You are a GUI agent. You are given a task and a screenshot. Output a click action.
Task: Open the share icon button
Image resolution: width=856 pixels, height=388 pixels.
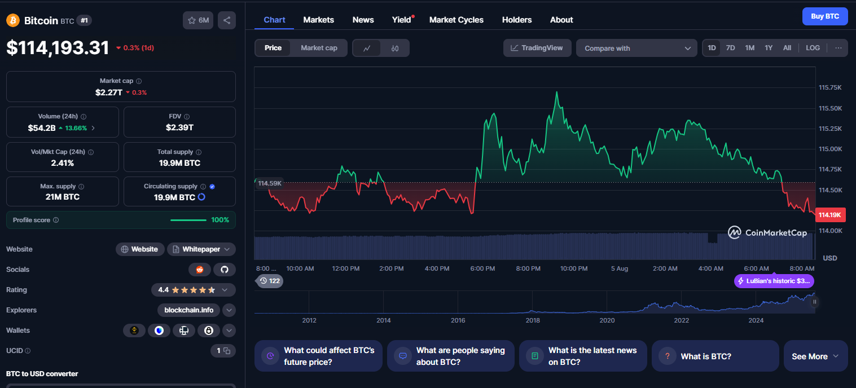coord(227,20)
